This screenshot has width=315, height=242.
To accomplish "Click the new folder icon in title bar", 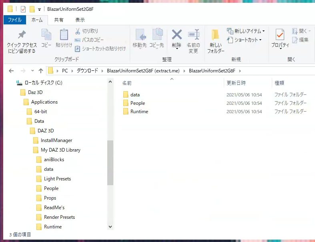I will 32,9.
